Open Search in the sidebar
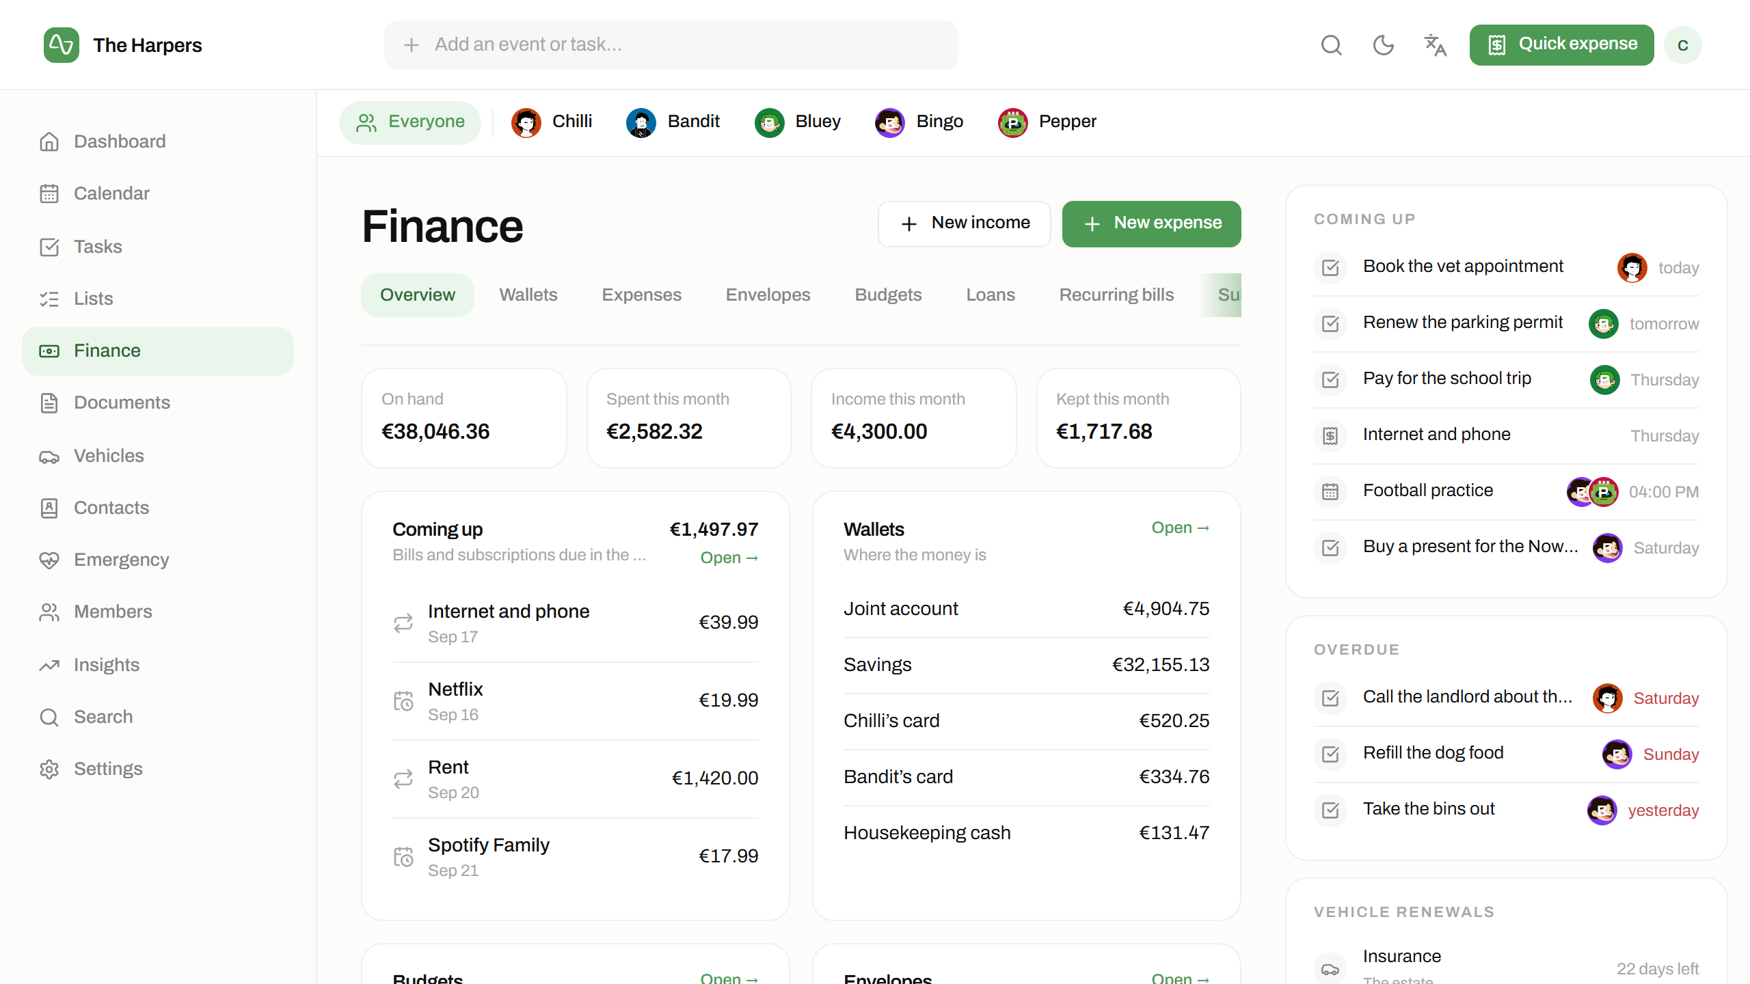The width and height of the screenshot is (1750, 984). pyautogui.click(x=158, y=717)
